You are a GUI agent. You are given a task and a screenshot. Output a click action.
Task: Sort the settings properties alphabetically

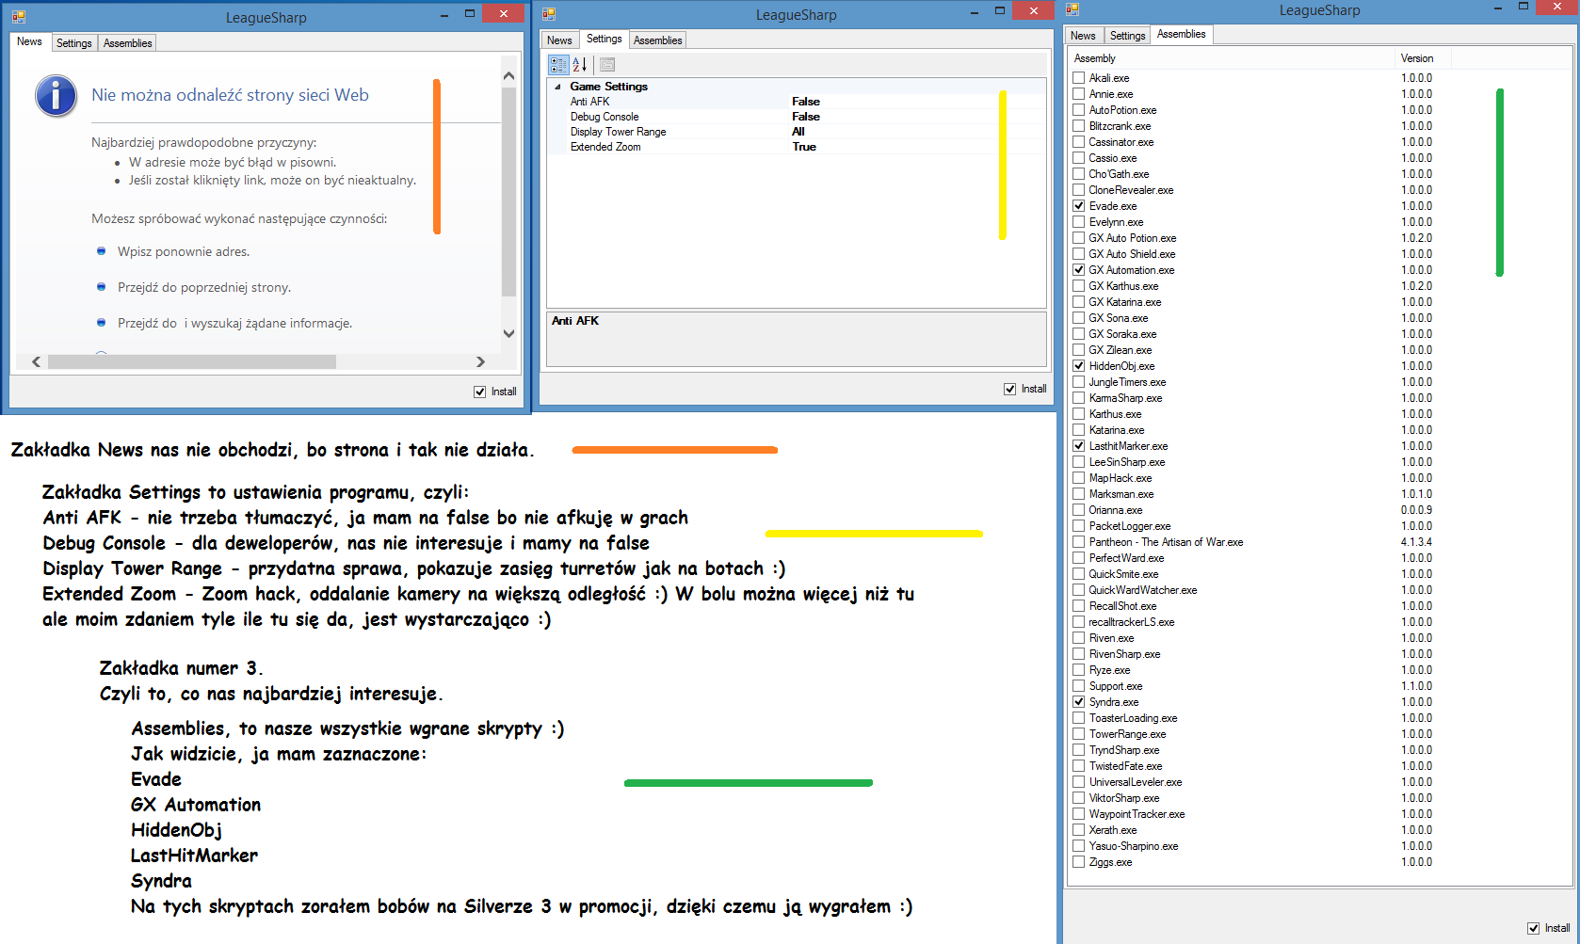580,64
